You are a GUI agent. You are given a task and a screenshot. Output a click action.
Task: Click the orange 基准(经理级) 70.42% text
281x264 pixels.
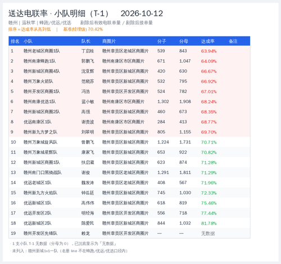[x=83, y=29]
